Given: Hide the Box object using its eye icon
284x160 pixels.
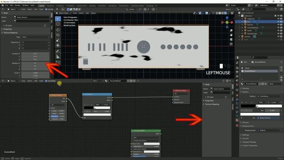Looking at the screenshot, I should click(278, 22).
